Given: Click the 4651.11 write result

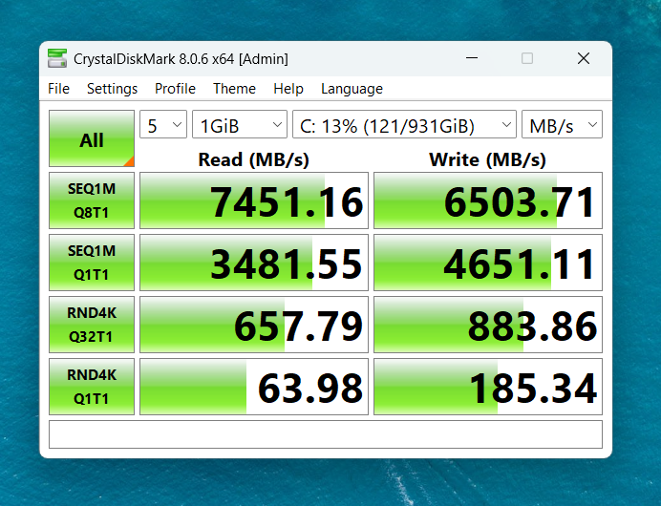Looking at the screenshot, I should [488, 263].
